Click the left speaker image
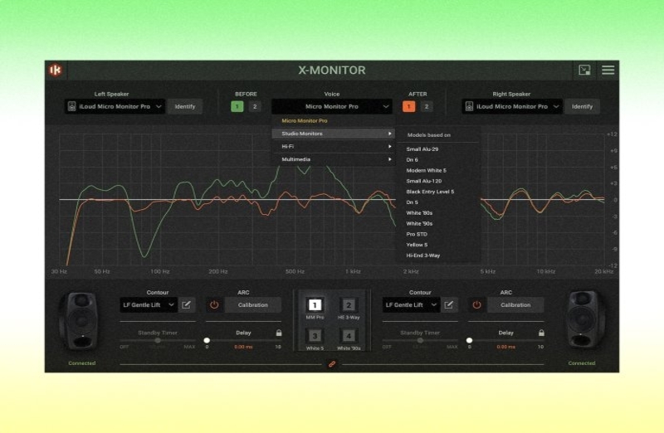Image resolution: width=664 pixels, height=433 pixels. [81, 321]
